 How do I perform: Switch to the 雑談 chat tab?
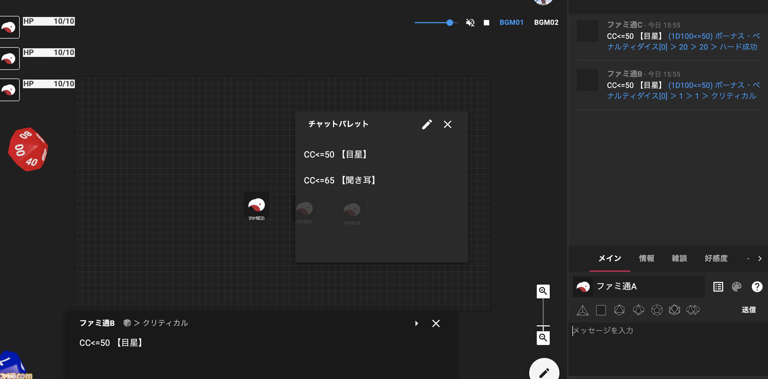(679, 258)
